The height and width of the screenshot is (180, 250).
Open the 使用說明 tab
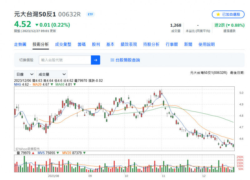click(x=207, y=44)
